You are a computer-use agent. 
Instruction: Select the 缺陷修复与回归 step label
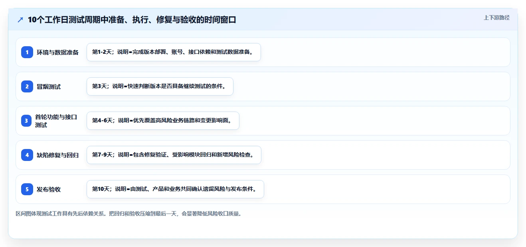click(58, 155)
